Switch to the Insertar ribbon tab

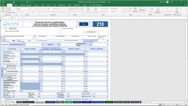(x=15, y=5)
